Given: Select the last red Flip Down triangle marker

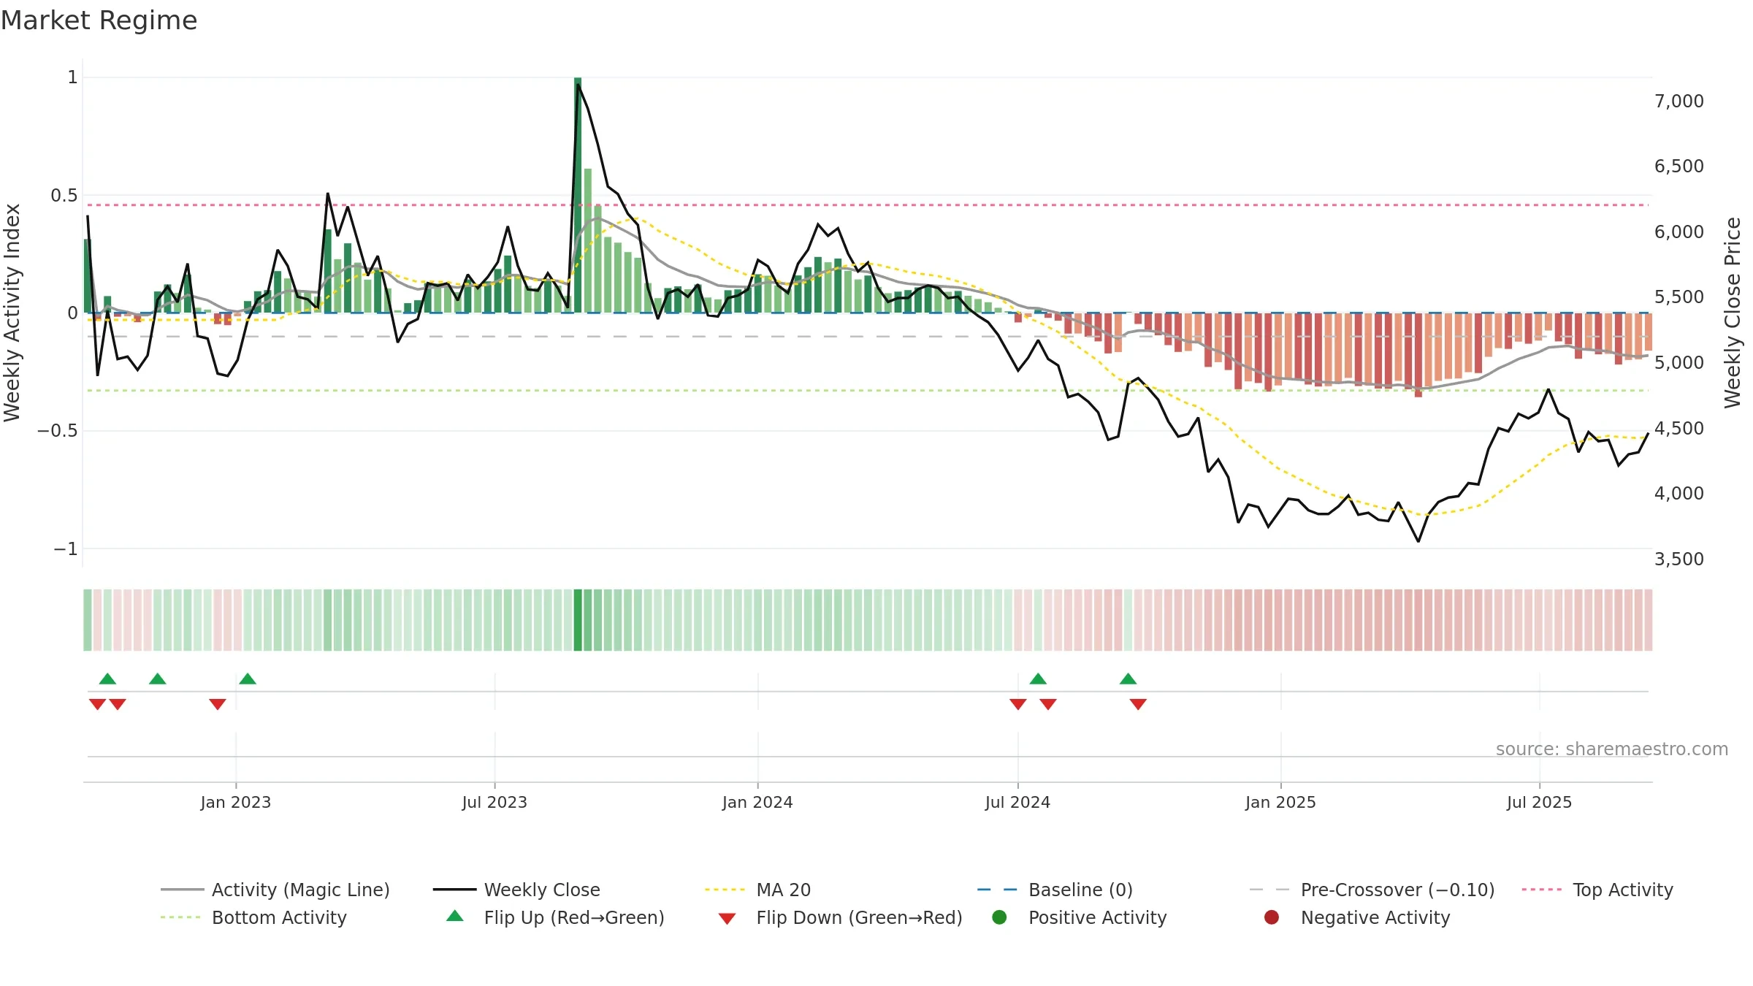Looking at the screenshot, I should (x=1138, y=704).
